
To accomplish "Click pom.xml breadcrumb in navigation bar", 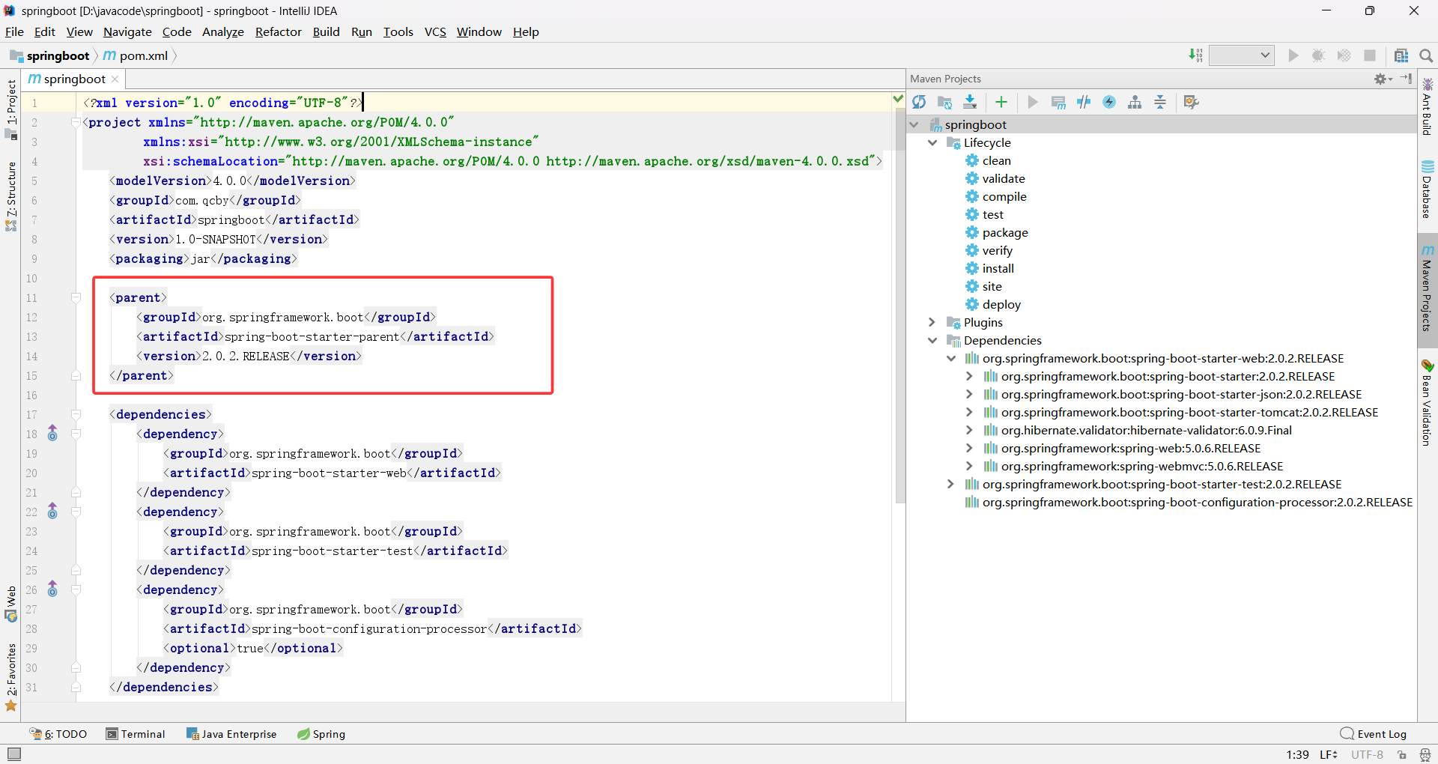I will click(x=136, y=55).
